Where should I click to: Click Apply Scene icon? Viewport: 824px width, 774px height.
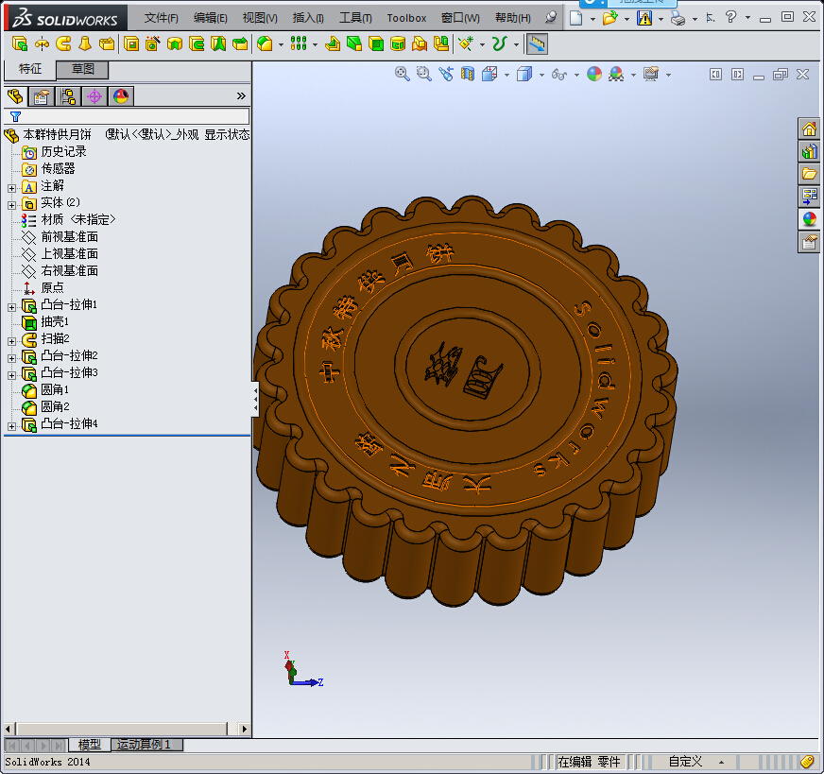(616, 74)
